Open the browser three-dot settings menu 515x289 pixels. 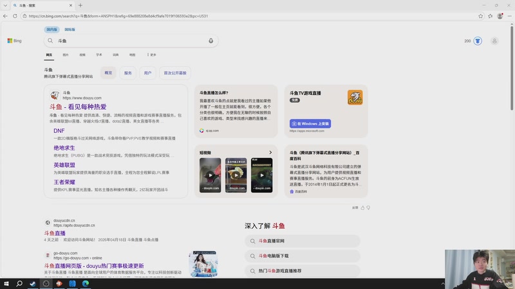509,15
